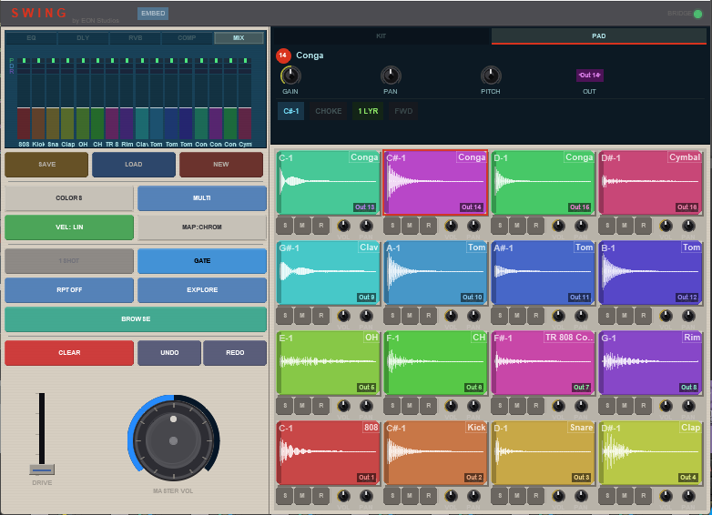Click the PAN knob in PAD panel

[x=391, y=76]
